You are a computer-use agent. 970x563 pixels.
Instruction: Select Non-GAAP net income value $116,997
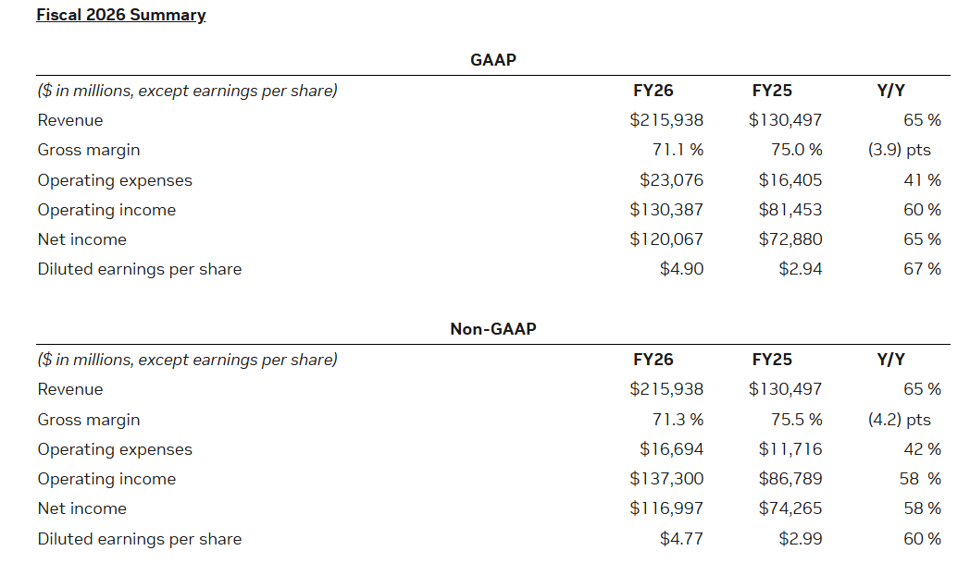click(666, 508)
